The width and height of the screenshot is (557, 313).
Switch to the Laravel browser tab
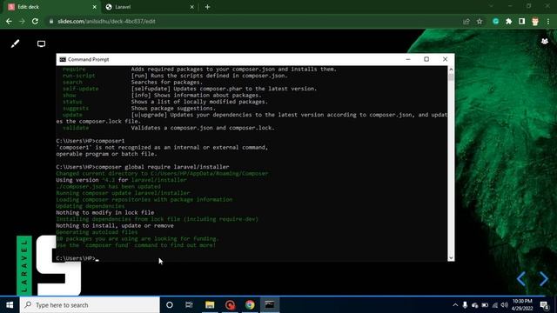click(149, 7)
